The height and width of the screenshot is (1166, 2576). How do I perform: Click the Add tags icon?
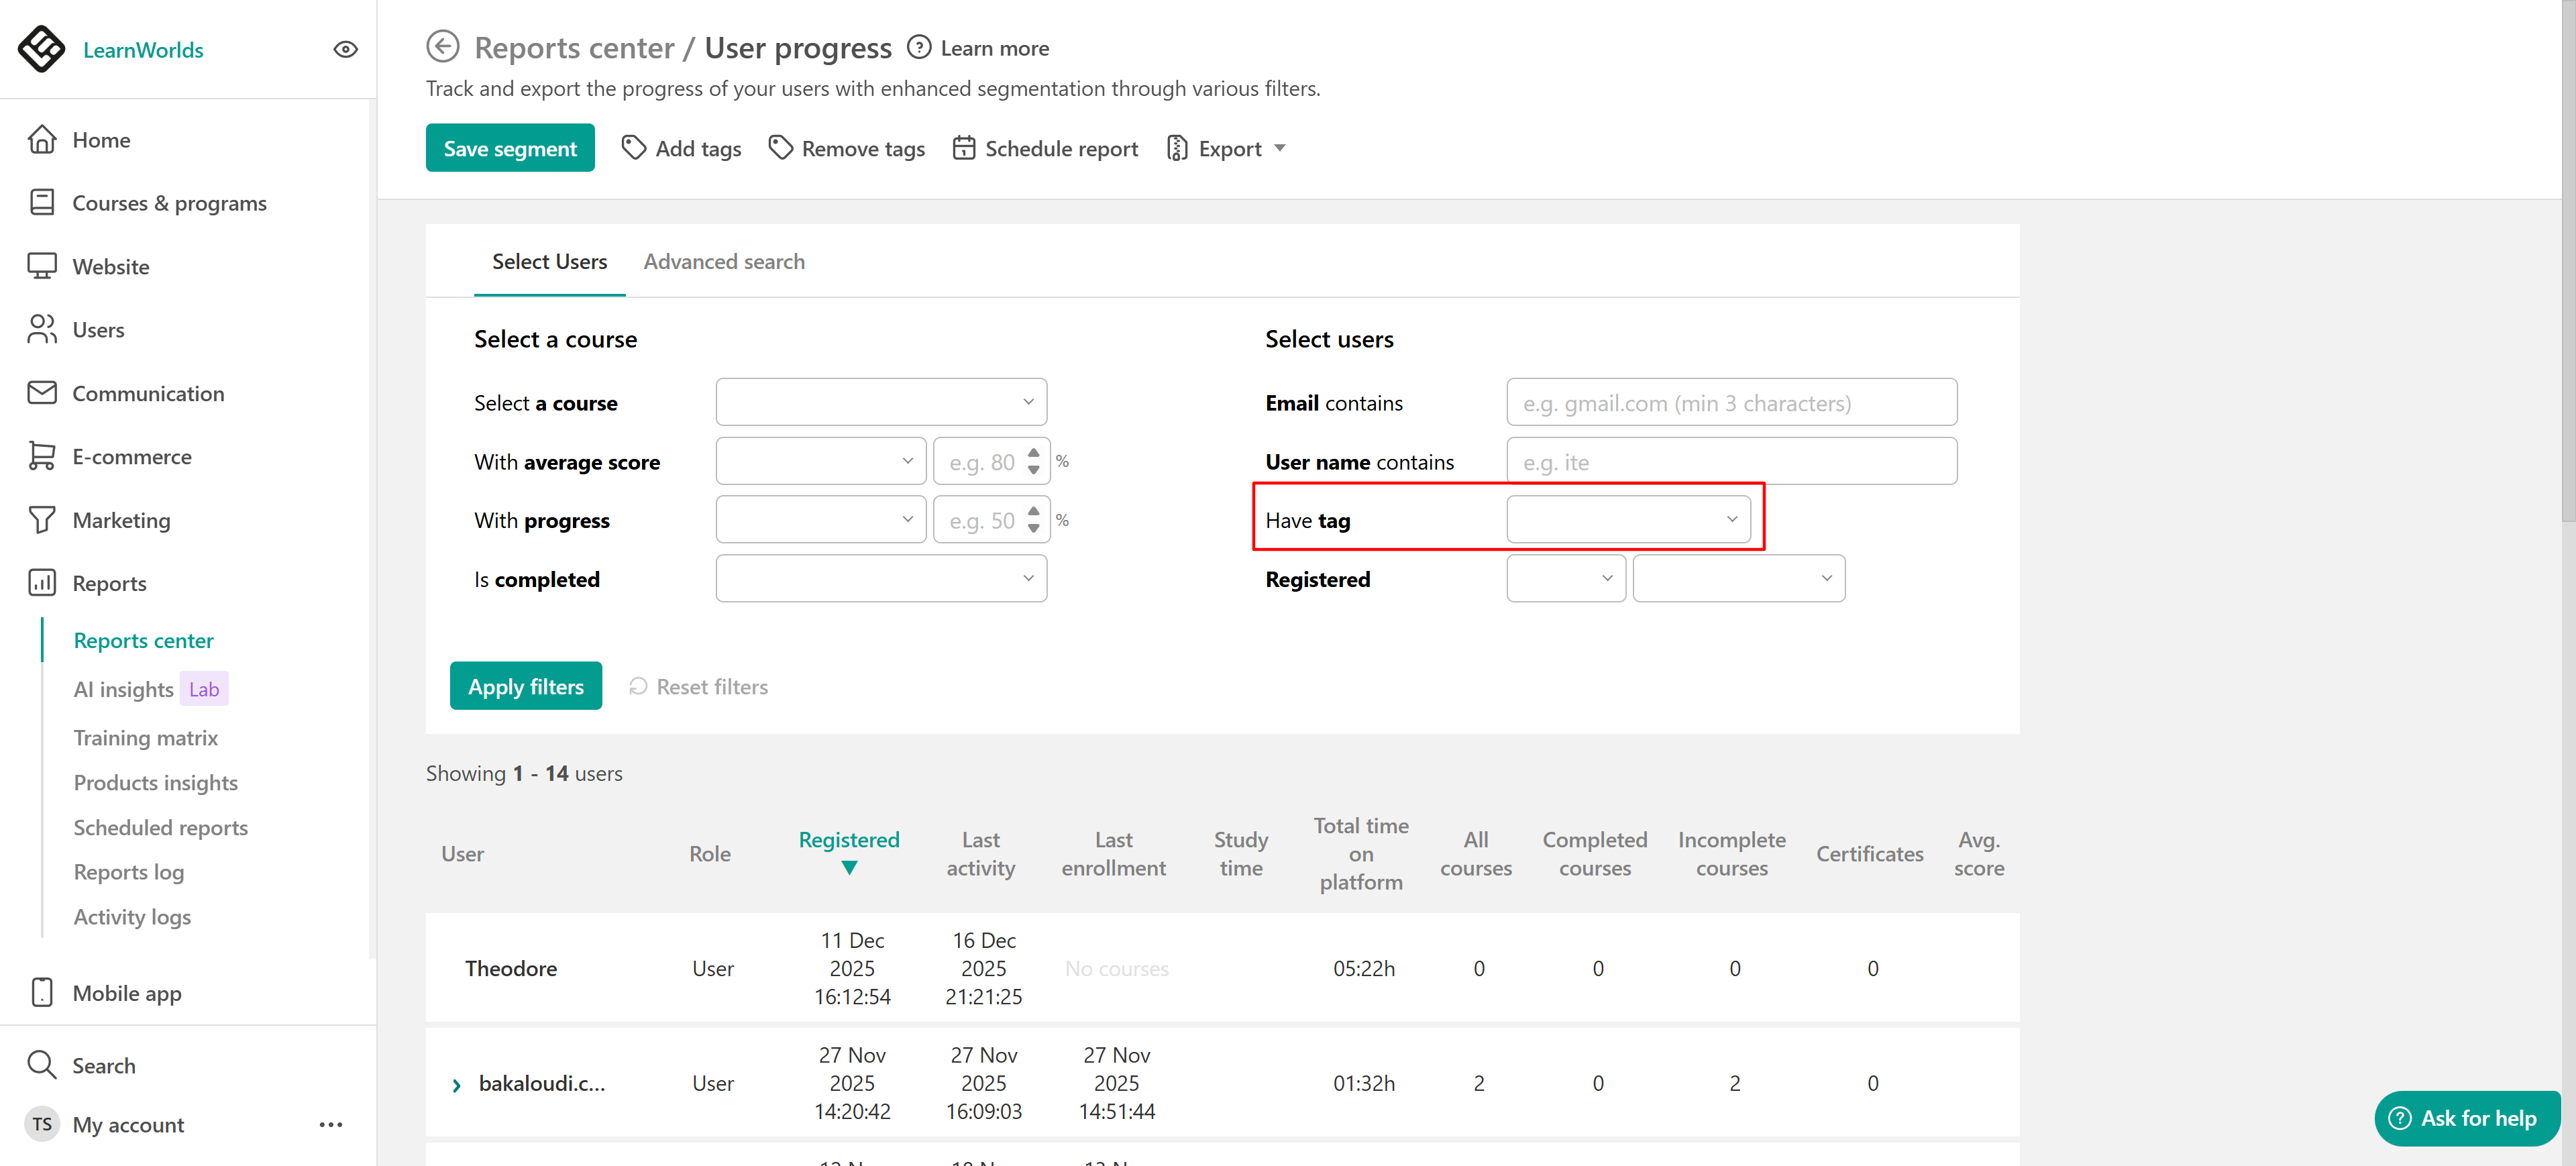[x=633, y=148]
